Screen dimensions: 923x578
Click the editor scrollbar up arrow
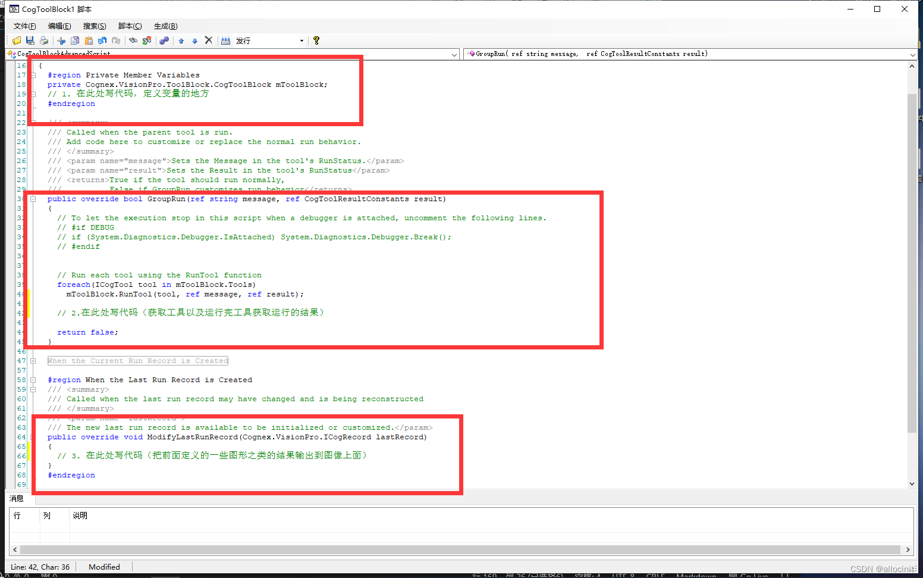click(912, 66)
